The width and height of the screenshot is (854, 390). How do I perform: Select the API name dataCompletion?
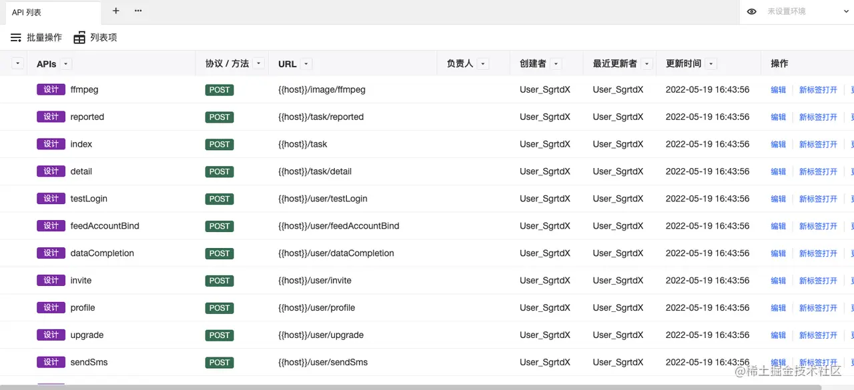102,253
